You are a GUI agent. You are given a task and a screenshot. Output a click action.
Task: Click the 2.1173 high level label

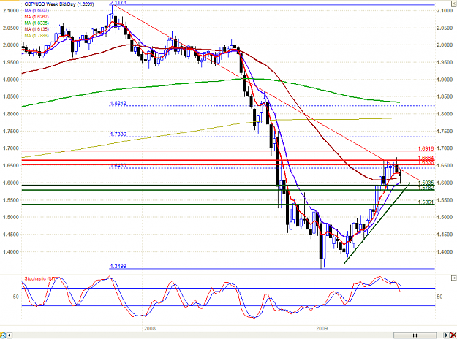click(118, 3)
